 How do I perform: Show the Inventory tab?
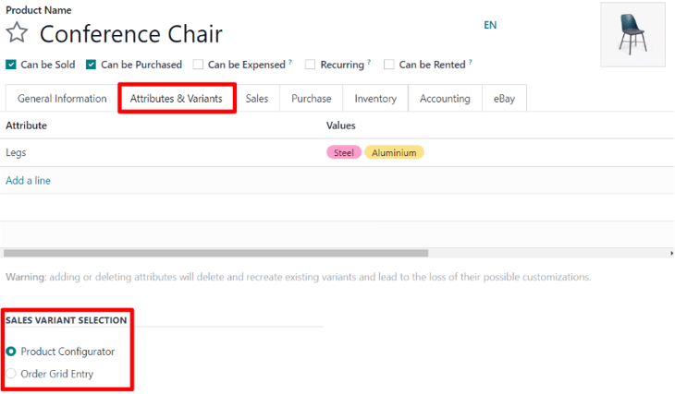pos(375,99)
